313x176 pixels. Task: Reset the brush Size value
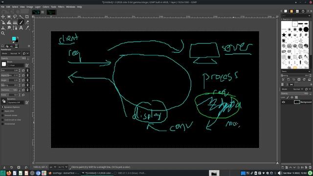(23, 70)
